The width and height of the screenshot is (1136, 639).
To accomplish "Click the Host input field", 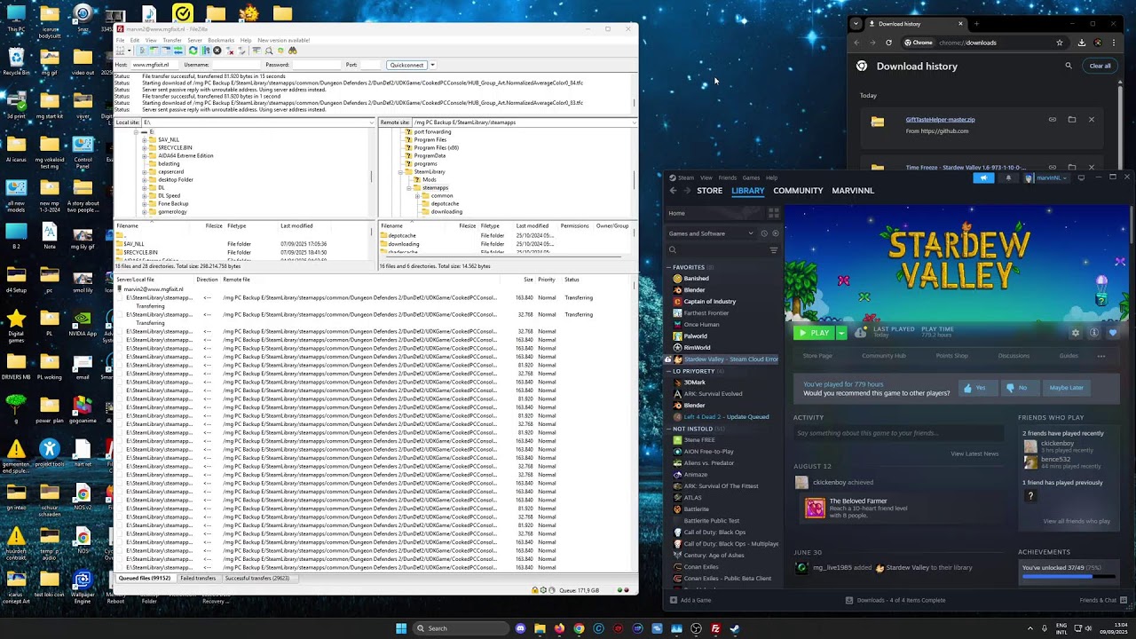I will click(154, 65).
